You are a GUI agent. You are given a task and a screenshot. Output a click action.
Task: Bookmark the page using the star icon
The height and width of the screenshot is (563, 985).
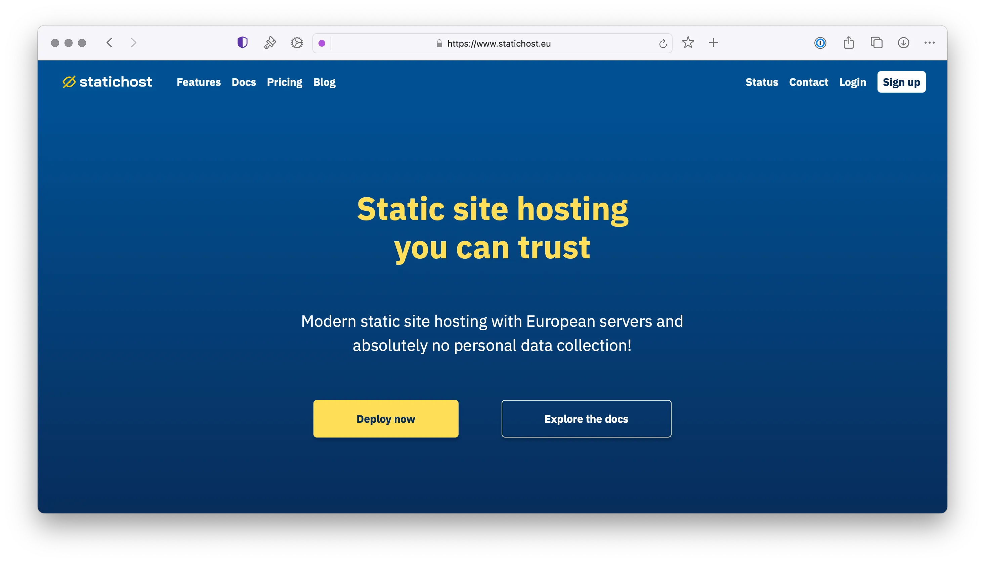(688, 43)
